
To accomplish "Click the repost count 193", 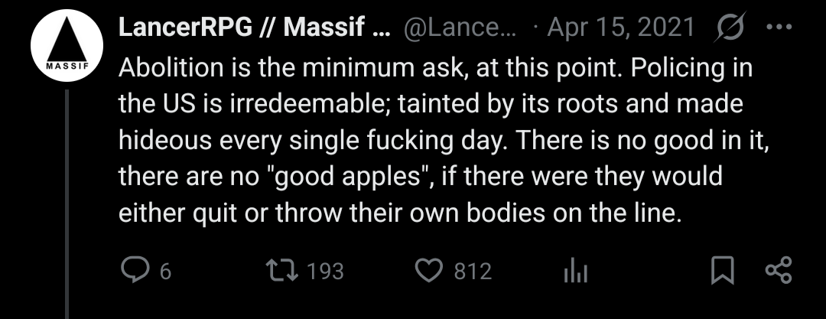I will (325, 272).
